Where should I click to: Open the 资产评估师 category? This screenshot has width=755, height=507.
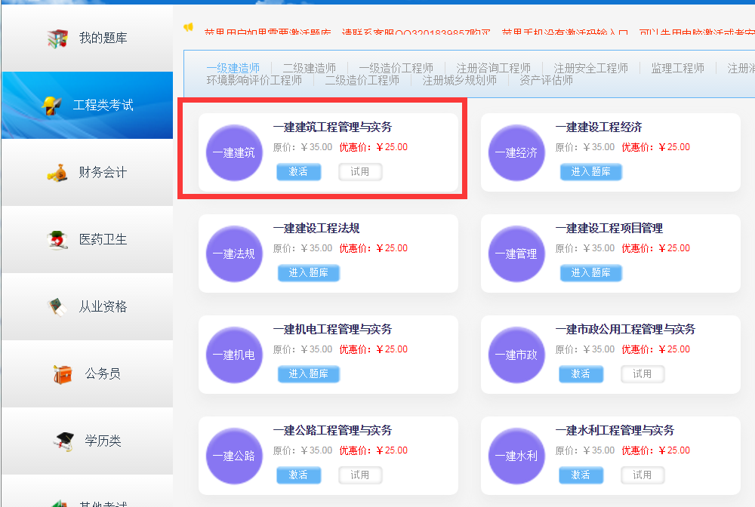click(x=546, y=80)
